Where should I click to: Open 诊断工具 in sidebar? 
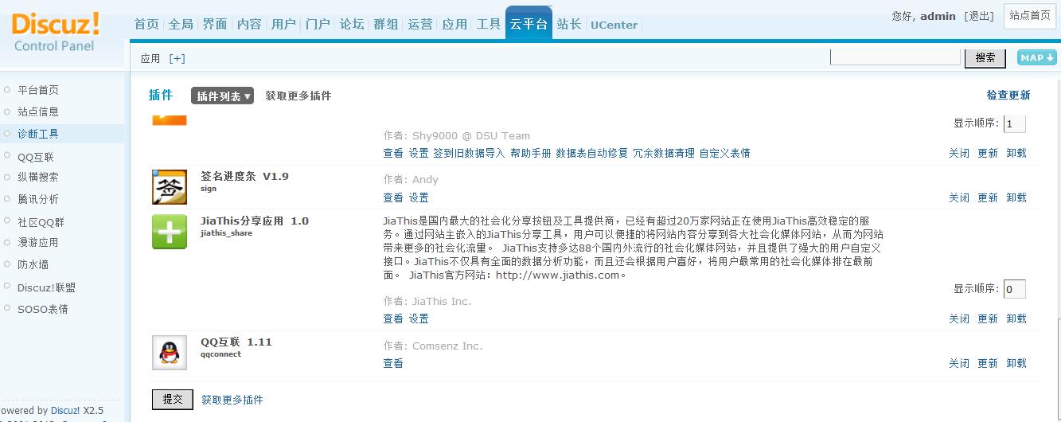38,134
